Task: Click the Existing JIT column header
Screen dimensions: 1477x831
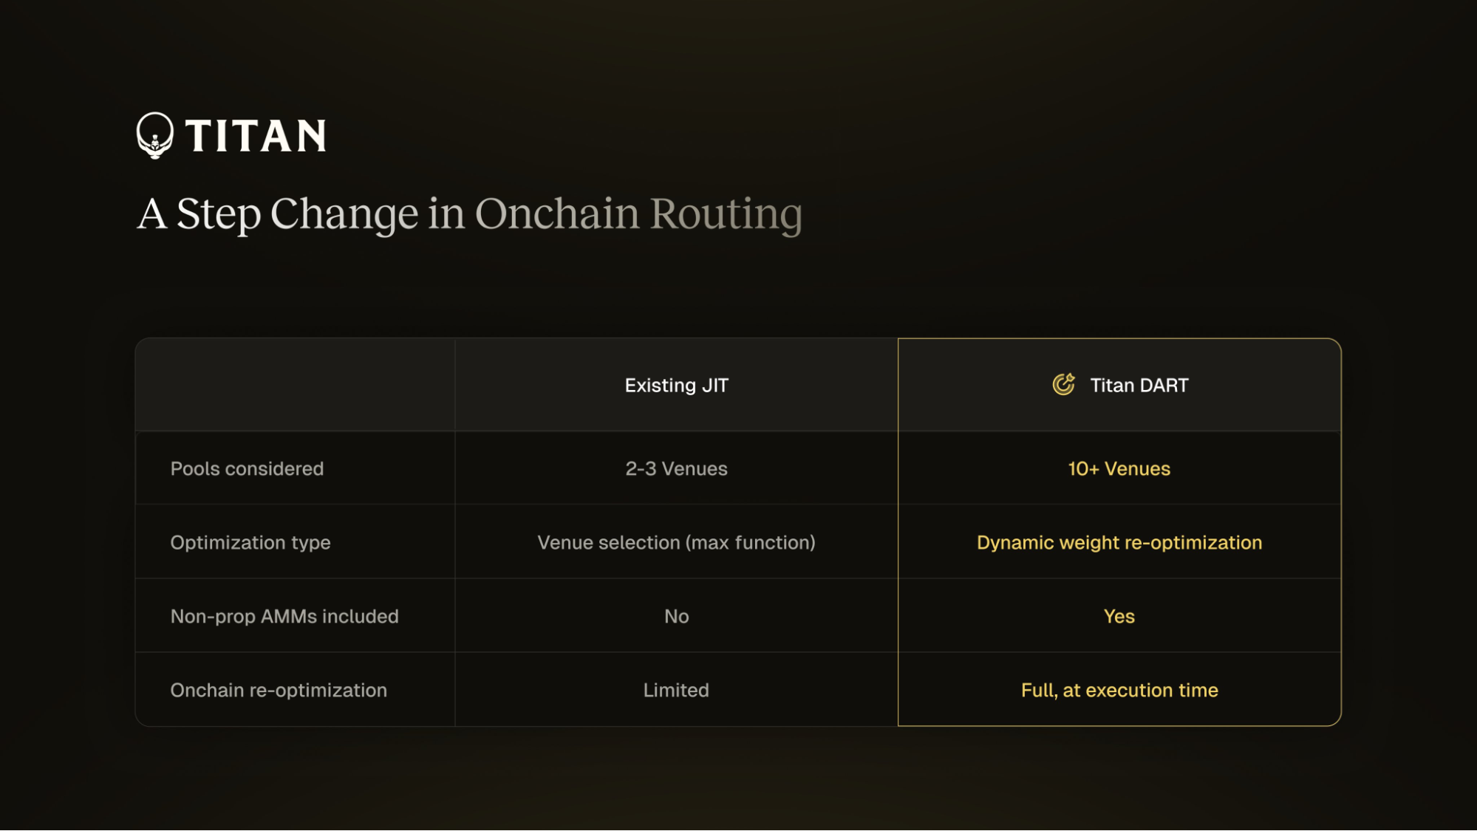Action: [676, 385]
